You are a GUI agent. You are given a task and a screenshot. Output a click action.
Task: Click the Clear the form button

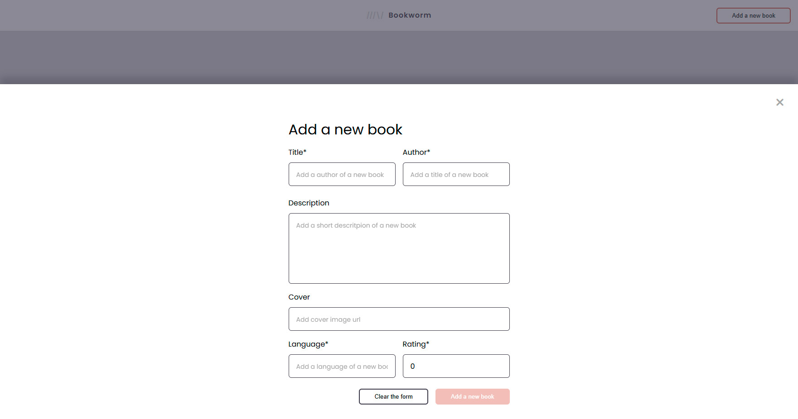(x=393, y=396)
